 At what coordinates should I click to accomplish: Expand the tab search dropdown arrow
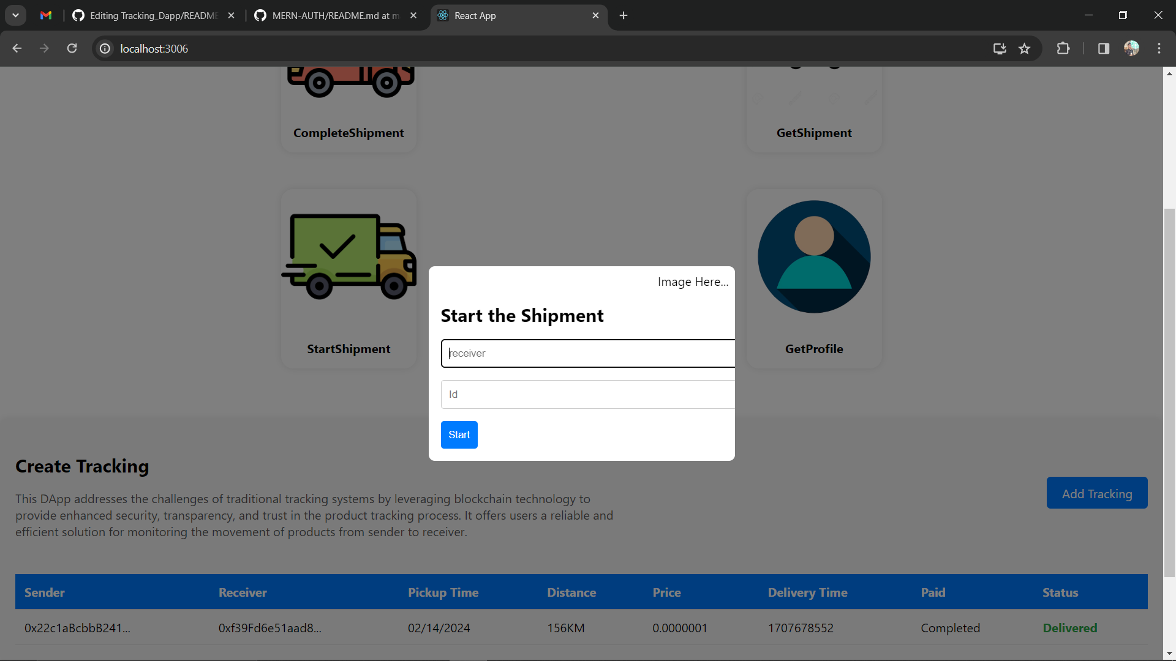point(15,15)
